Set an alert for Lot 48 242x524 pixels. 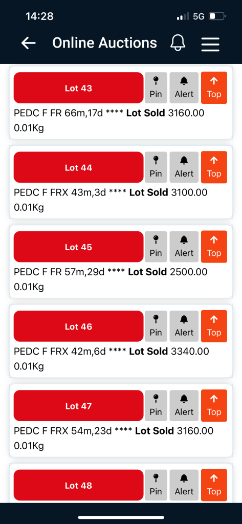184,485
